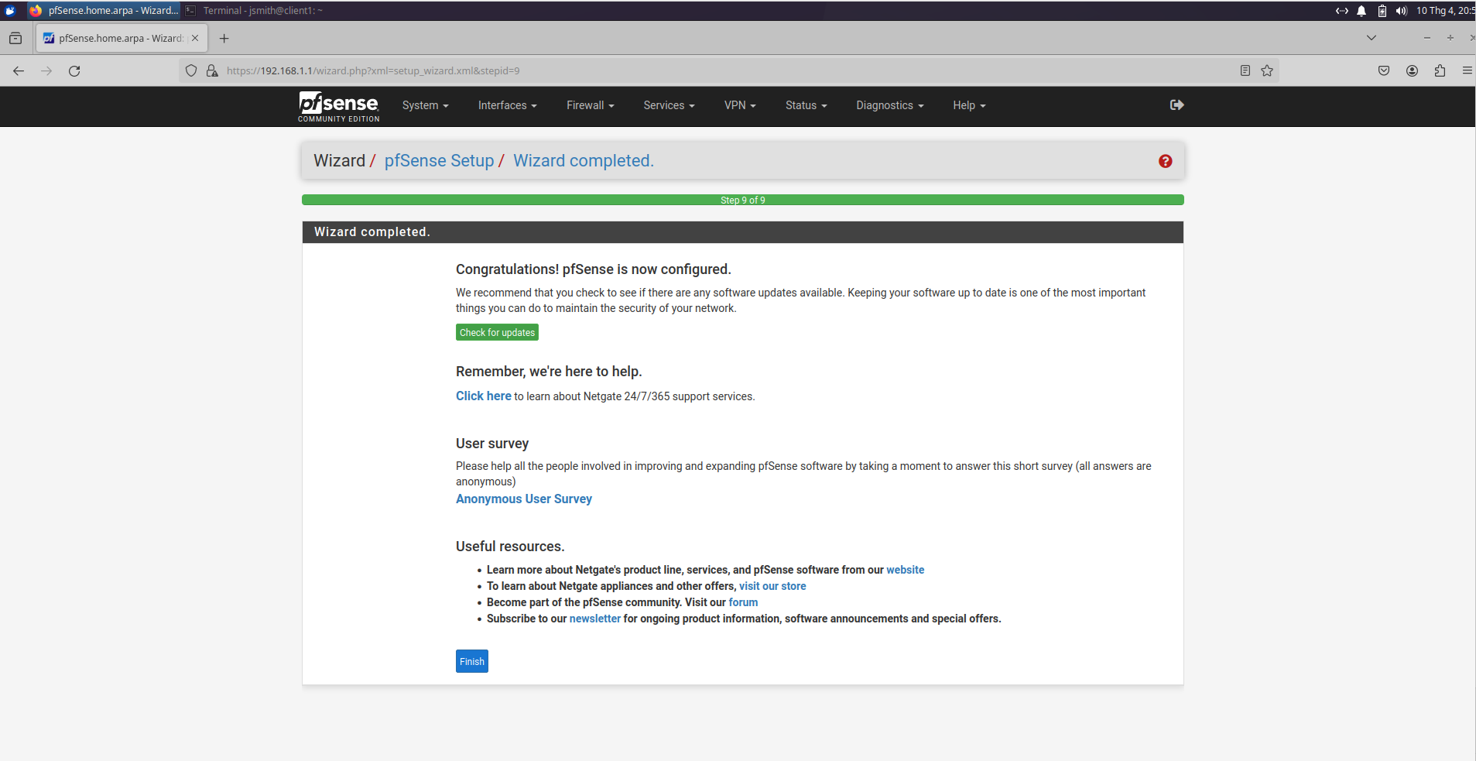Follow the Click here support link

click(x=483, y=396)
